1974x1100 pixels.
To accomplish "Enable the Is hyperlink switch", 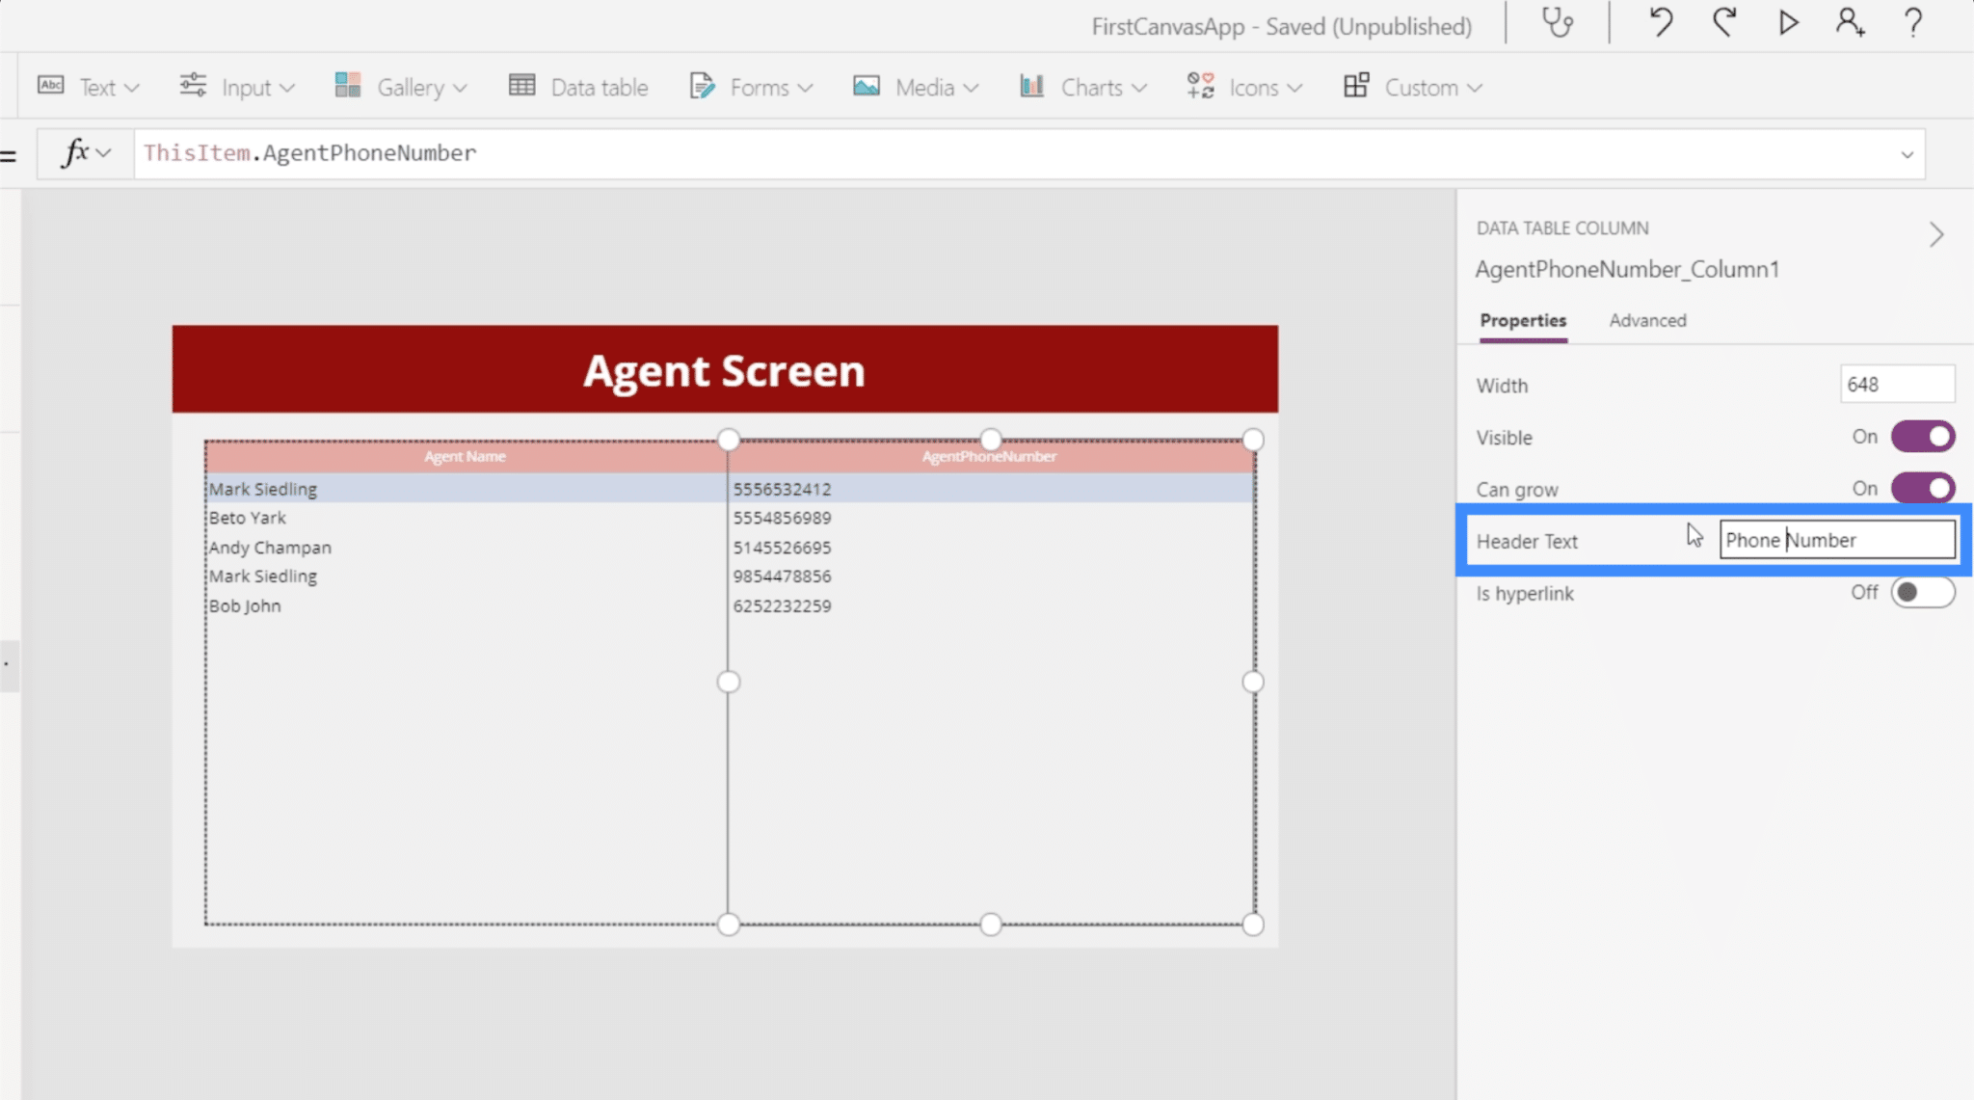I will [1923, 592].
